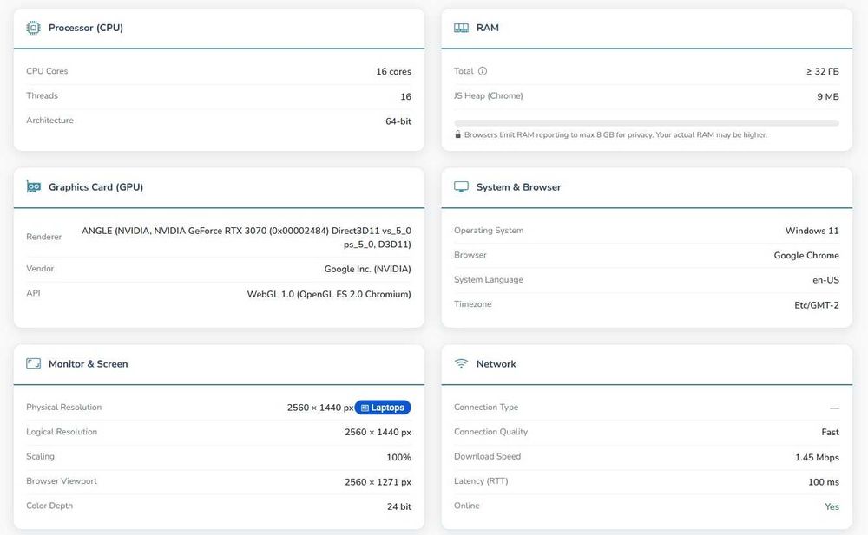Click the JS Heap usage progress bar
The image size is (868, 535).
click(x=647, y=123)
